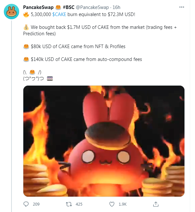Click the pancake emoji beside $80k line
This screenshot has width=195, height=212.
point(26,47)
